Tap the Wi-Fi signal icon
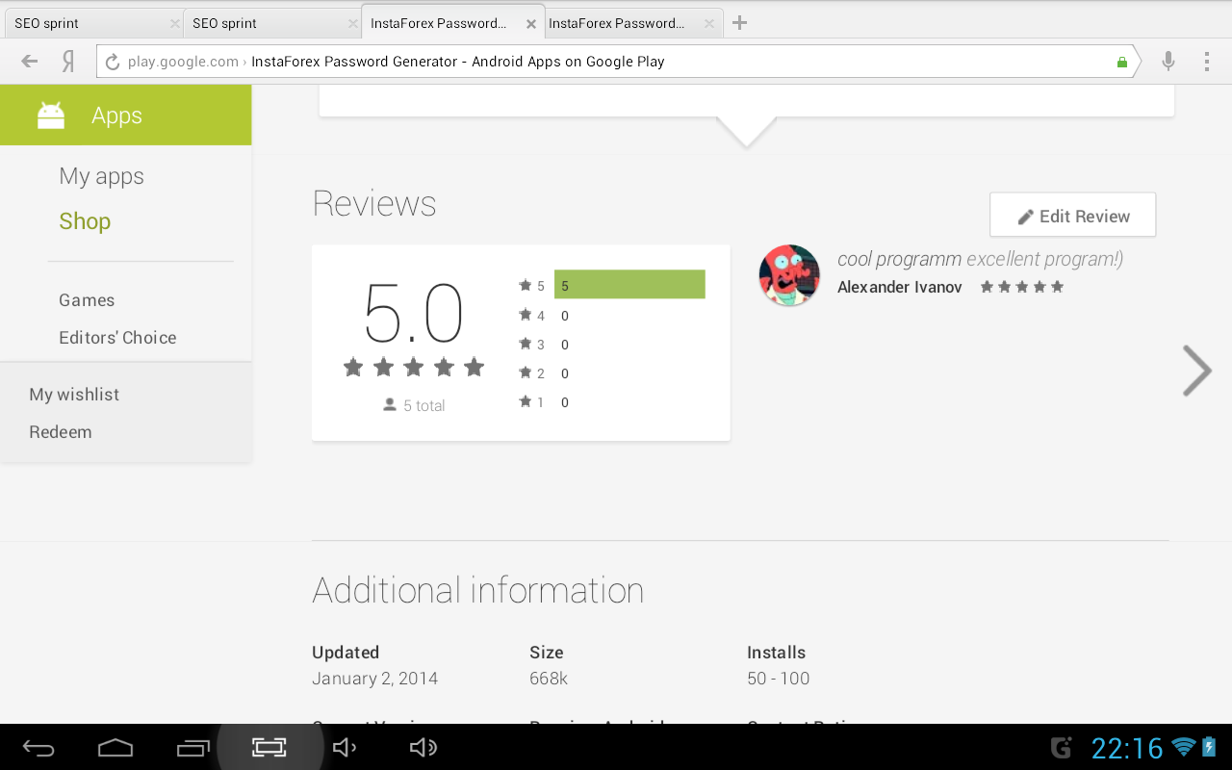This screenshot has height=770, width=1232. (1184, 747)
